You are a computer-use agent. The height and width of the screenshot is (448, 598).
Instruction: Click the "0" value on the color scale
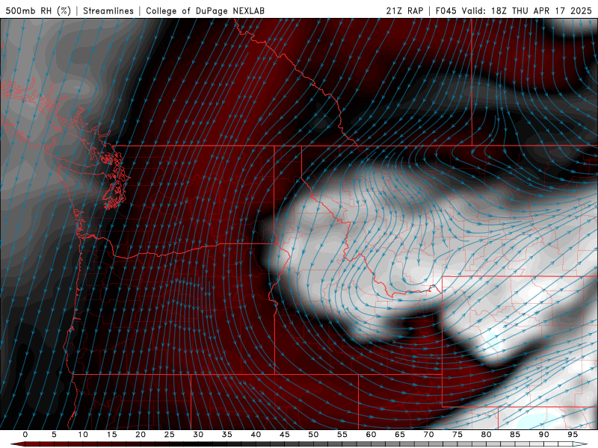pyautogui.click(x=25, y=435)
